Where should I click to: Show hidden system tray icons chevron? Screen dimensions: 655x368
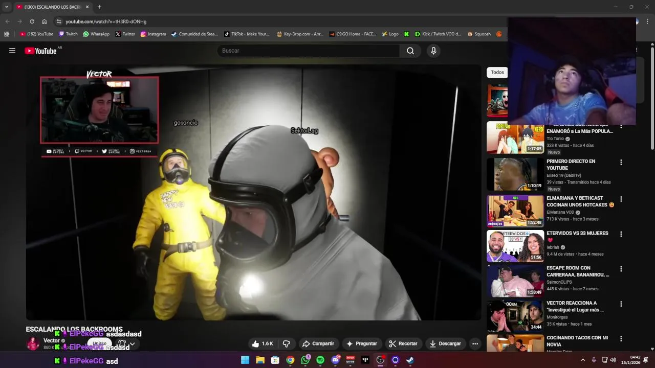(583, 360)
